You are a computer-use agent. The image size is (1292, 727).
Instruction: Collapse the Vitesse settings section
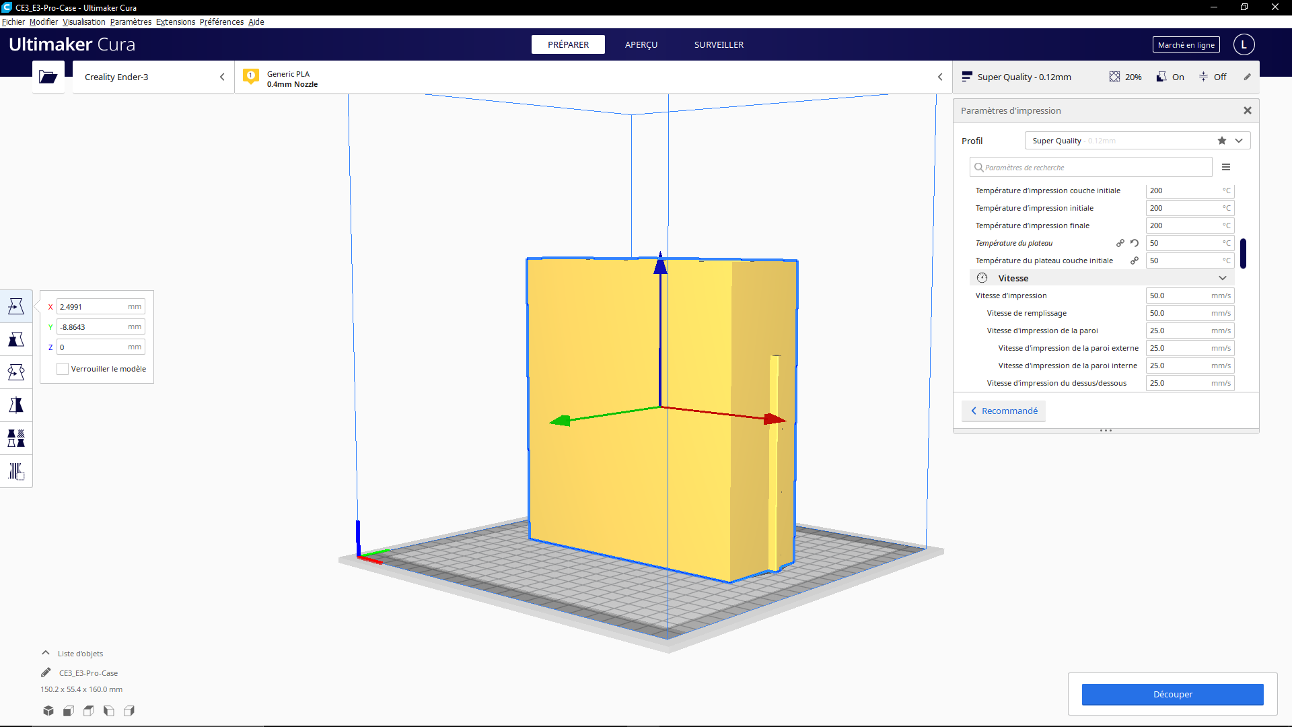tap(1102, 278)
